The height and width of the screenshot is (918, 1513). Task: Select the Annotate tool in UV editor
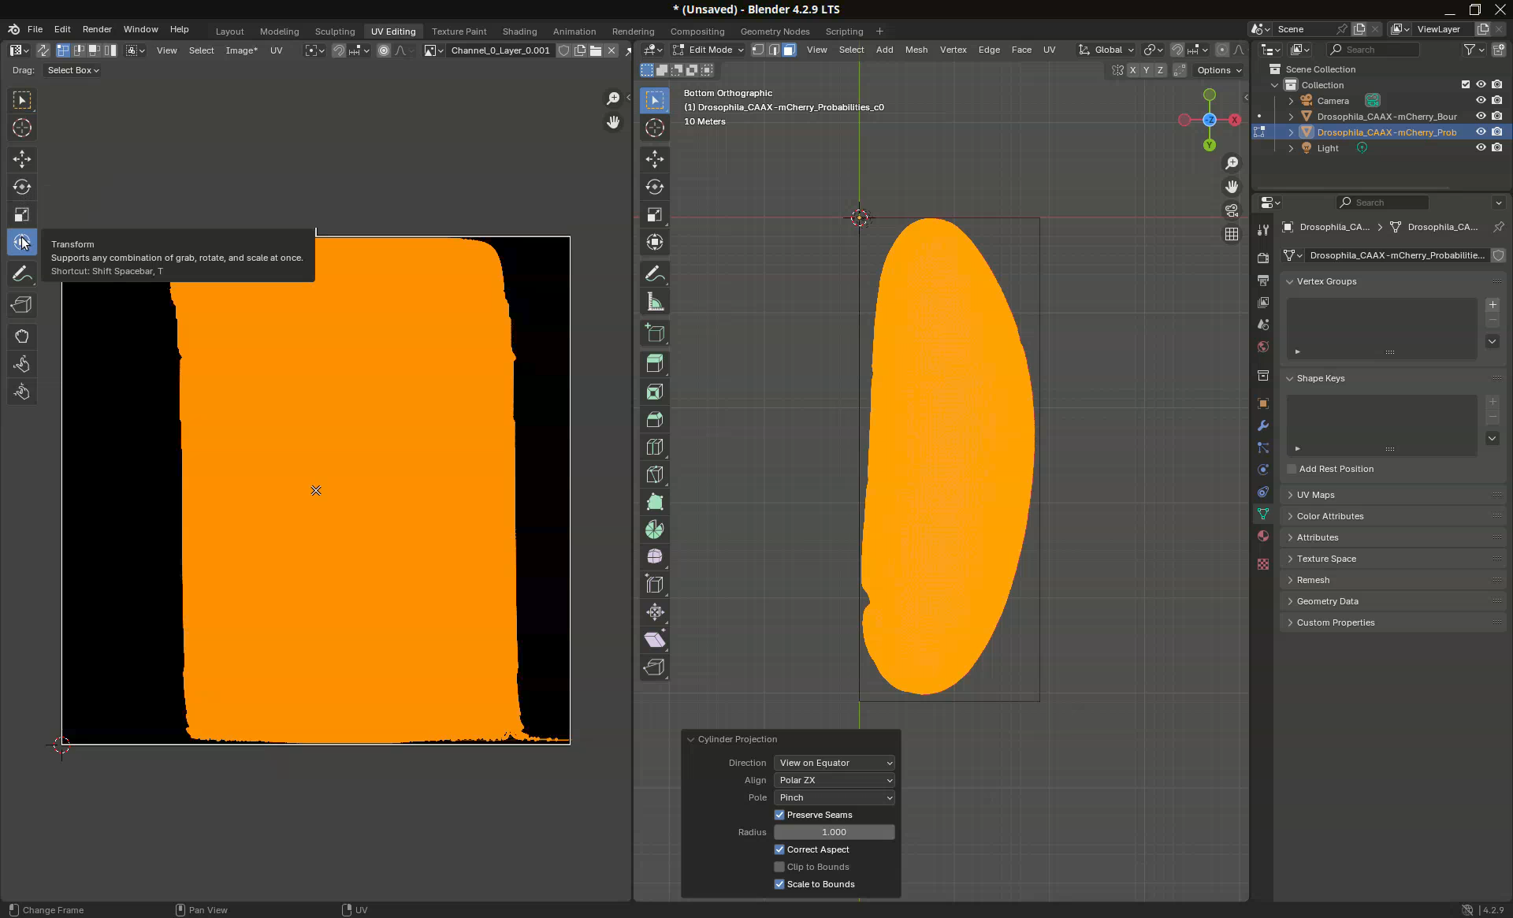[x=22, y=274]
